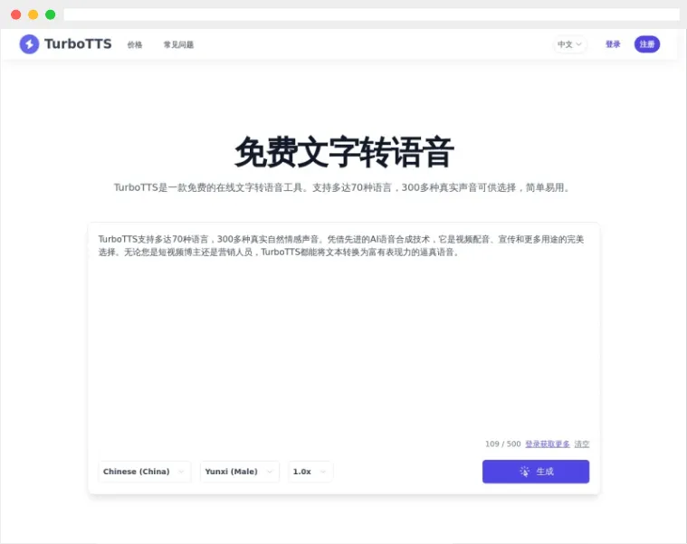Click the 登录 login link
This screenshot has height=544, width=687.
click(613, 44)
